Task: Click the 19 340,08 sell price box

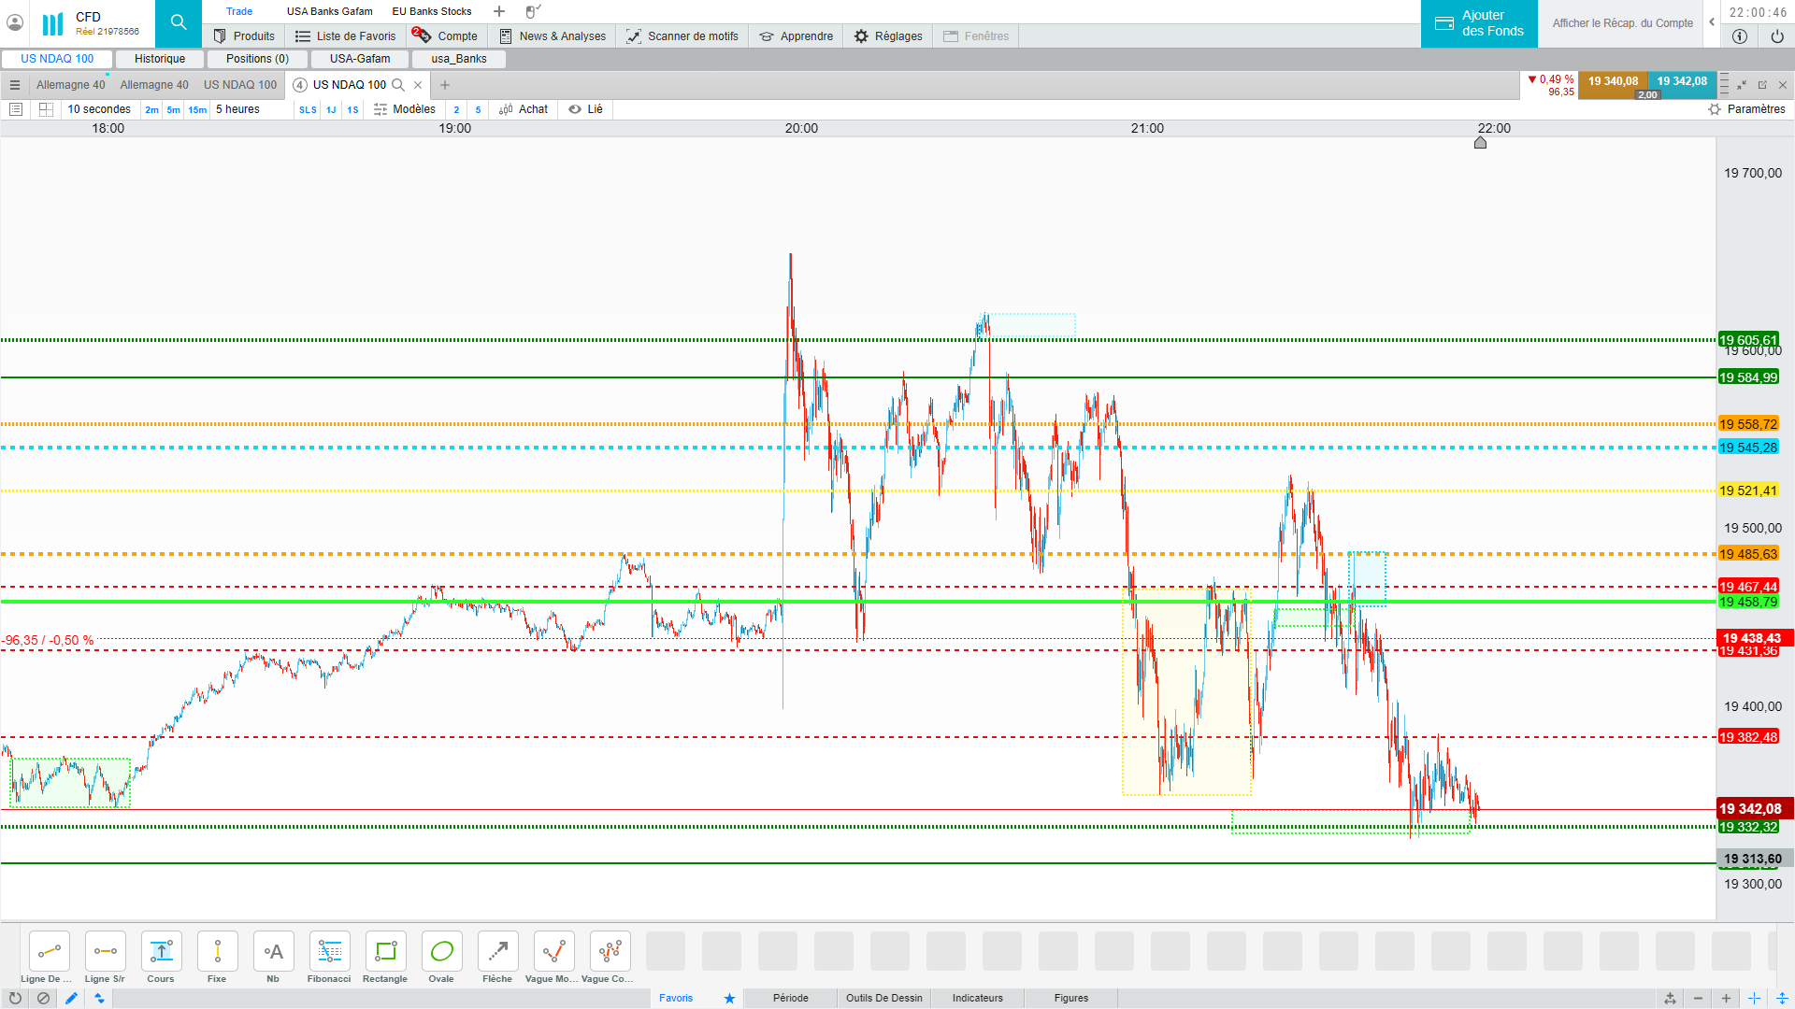Action: pyautogui.click(x=1613, y=82)
